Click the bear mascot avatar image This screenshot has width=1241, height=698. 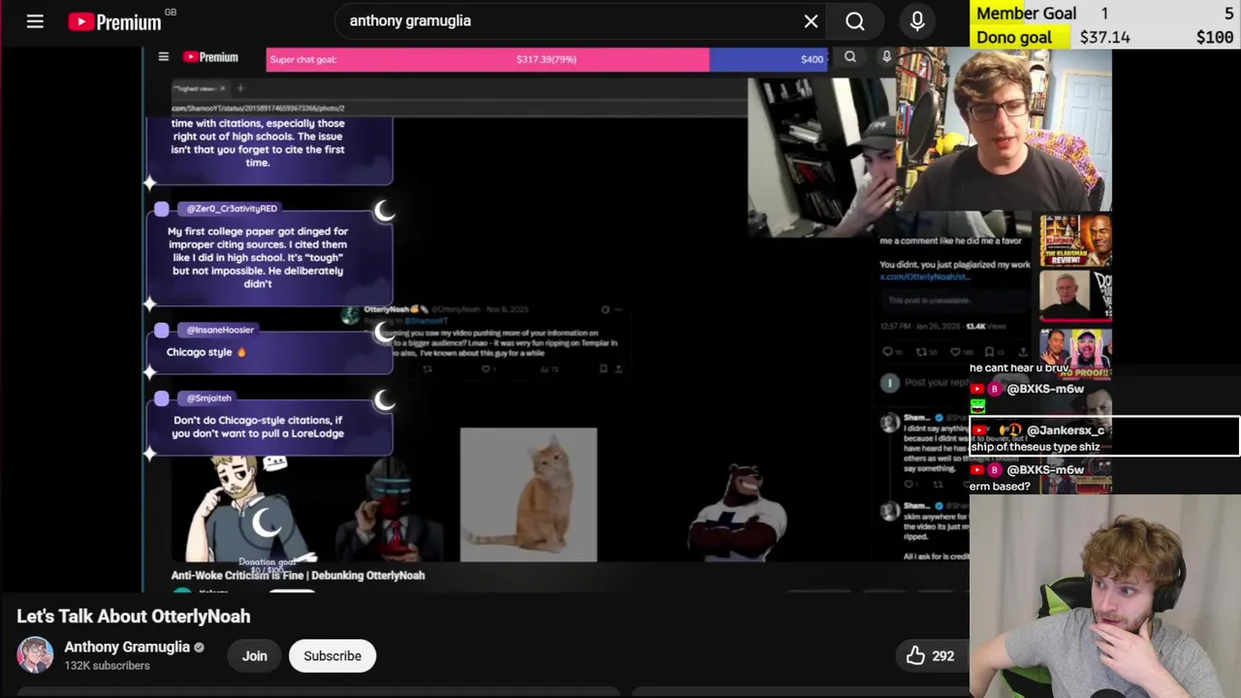click(x=738, y=512)
